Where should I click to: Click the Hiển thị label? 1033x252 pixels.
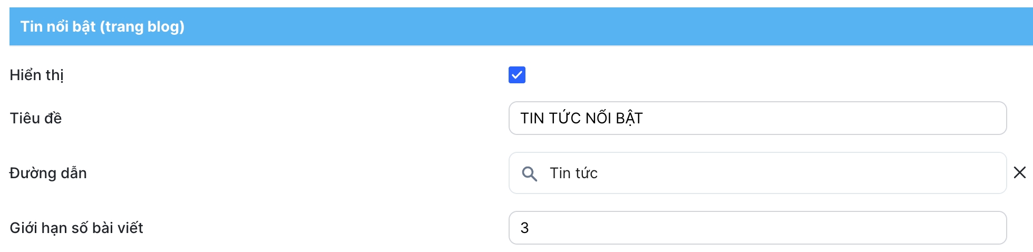pos(36,75)
